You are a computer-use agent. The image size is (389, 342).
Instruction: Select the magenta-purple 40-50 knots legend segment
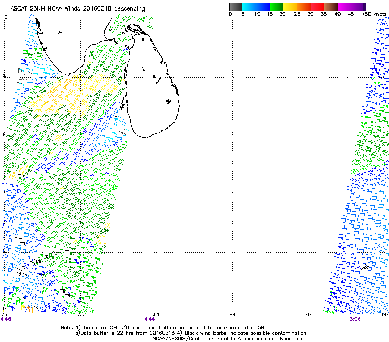point(352,6)
